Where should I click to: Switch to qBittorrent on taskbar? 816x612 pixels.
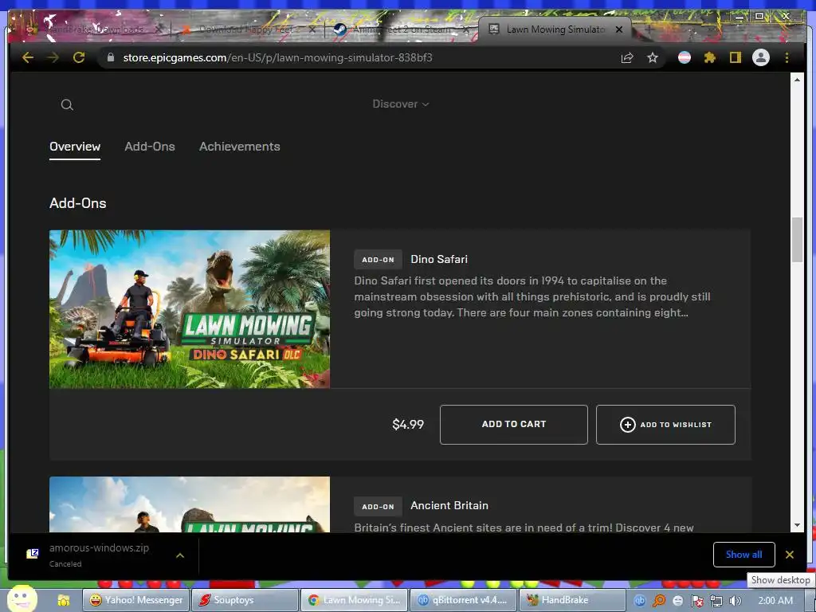click(464, 600)
